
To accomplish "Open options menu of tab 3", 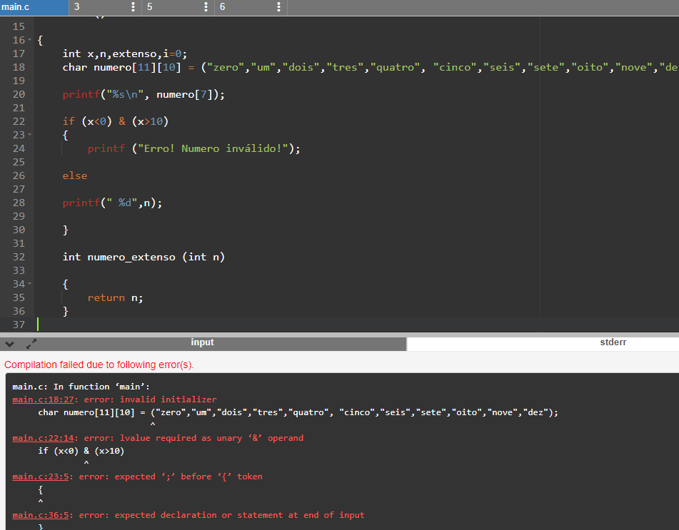I will click(x=133, y=7).
